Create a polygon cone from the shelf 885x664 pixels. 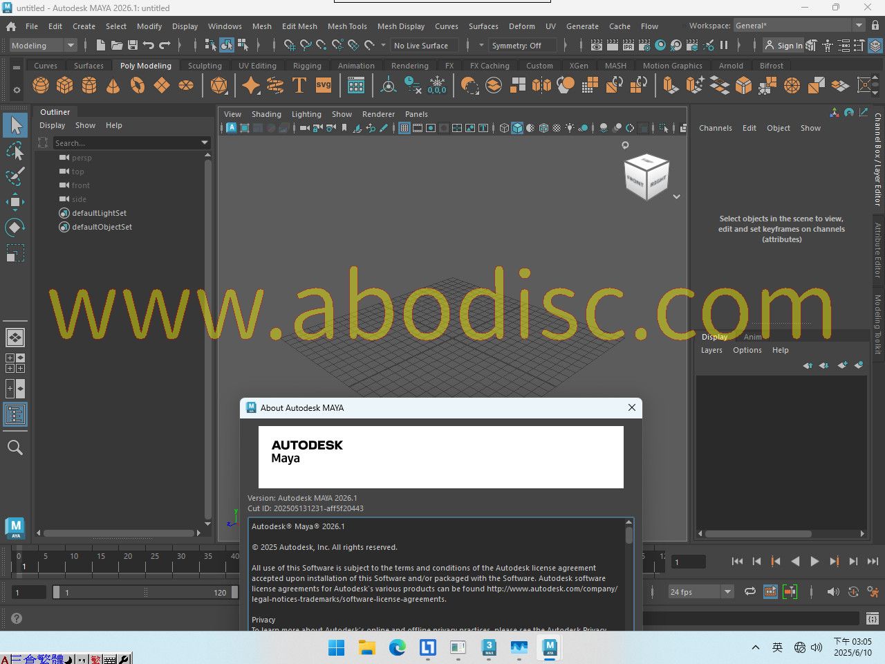(x=113, y=85)
